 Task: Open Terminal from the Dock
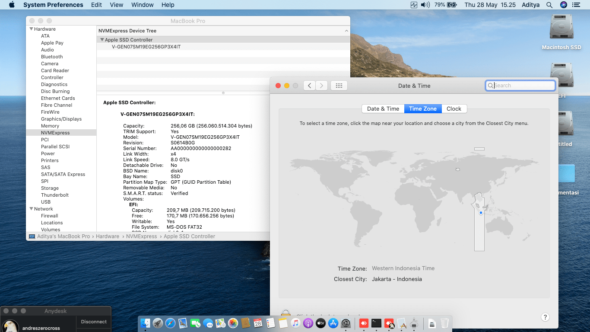tap(377, 323)
